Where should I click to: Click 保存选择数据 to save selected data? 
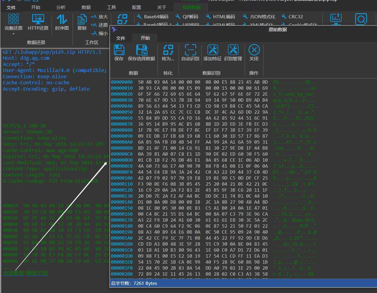[x=141, y=52]
